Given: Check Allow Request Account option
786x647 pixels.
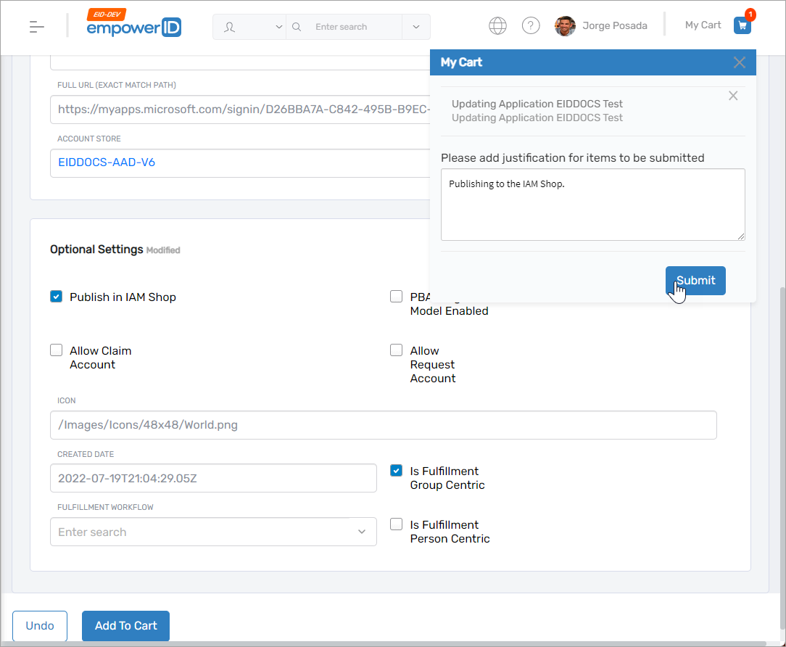Looking at the screenshot, I should point(397,350).
